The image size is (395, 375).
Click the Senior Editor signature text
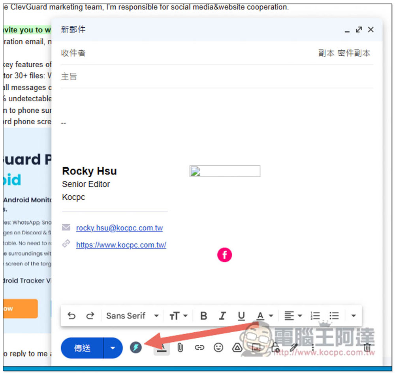point(86,184)
